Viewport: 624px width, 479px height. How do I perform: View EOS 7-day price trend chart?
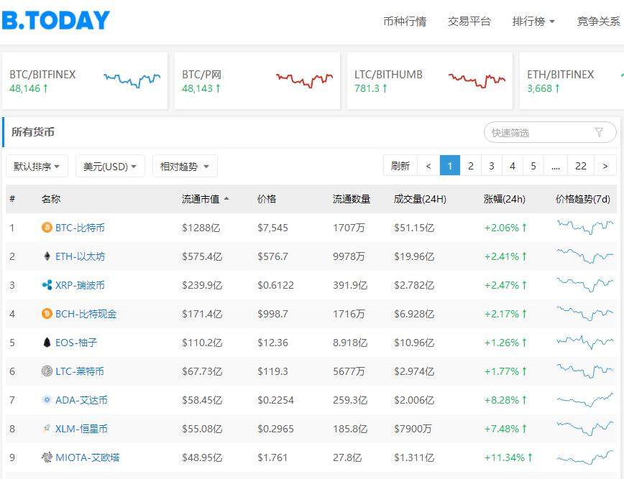click(x=585, y=343)
